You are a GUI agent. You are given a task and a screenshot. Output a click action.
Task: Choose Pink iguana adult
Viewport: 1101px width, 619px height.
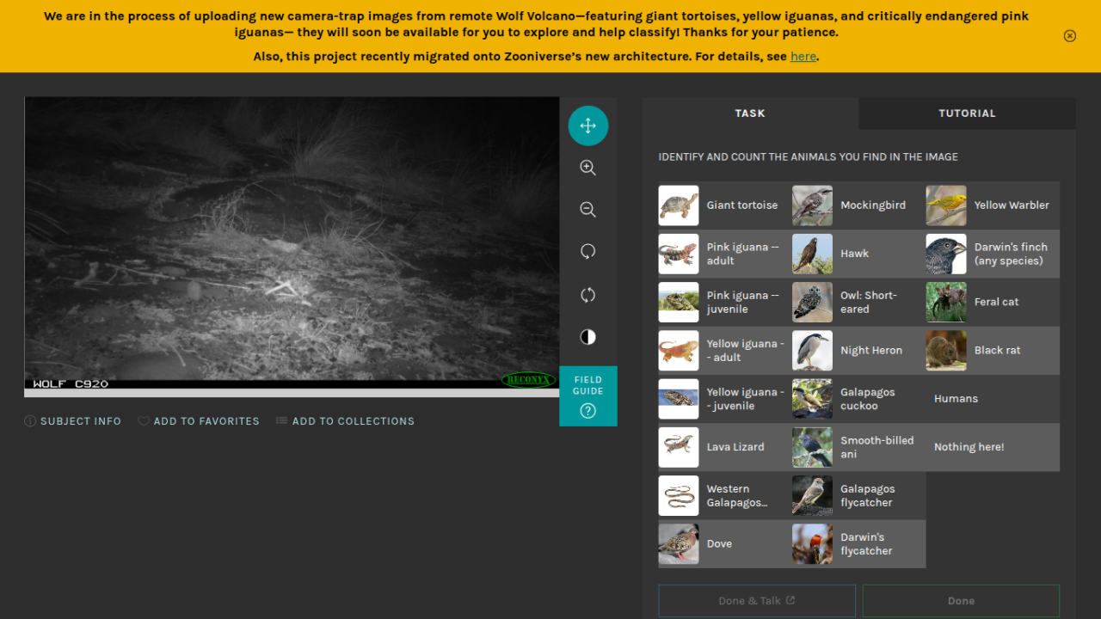click(725, 254)
